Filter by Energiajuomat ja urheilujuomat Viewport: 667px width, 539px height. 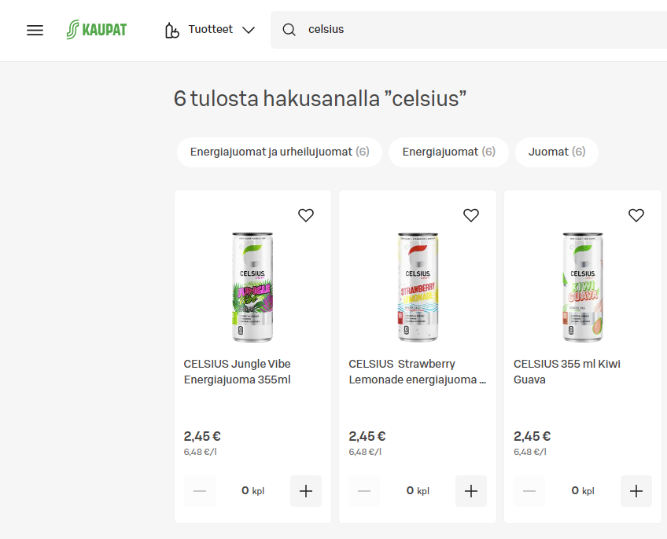tap(279, 152)
